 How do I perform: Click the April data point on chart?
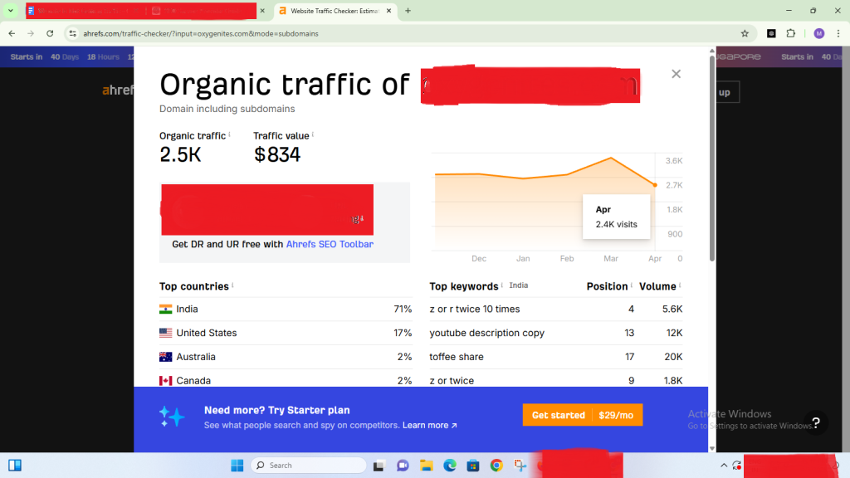[x=655, y=185]
